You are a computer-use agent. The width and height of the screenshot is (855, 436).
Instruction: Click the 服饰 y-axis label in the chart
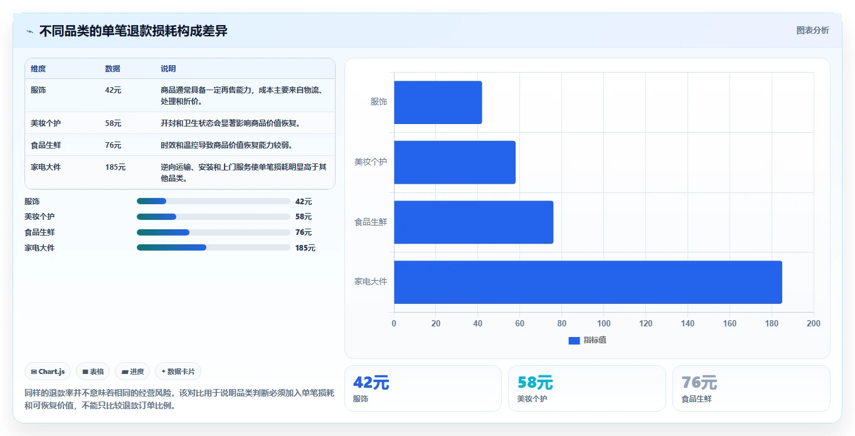click(379, 102)
